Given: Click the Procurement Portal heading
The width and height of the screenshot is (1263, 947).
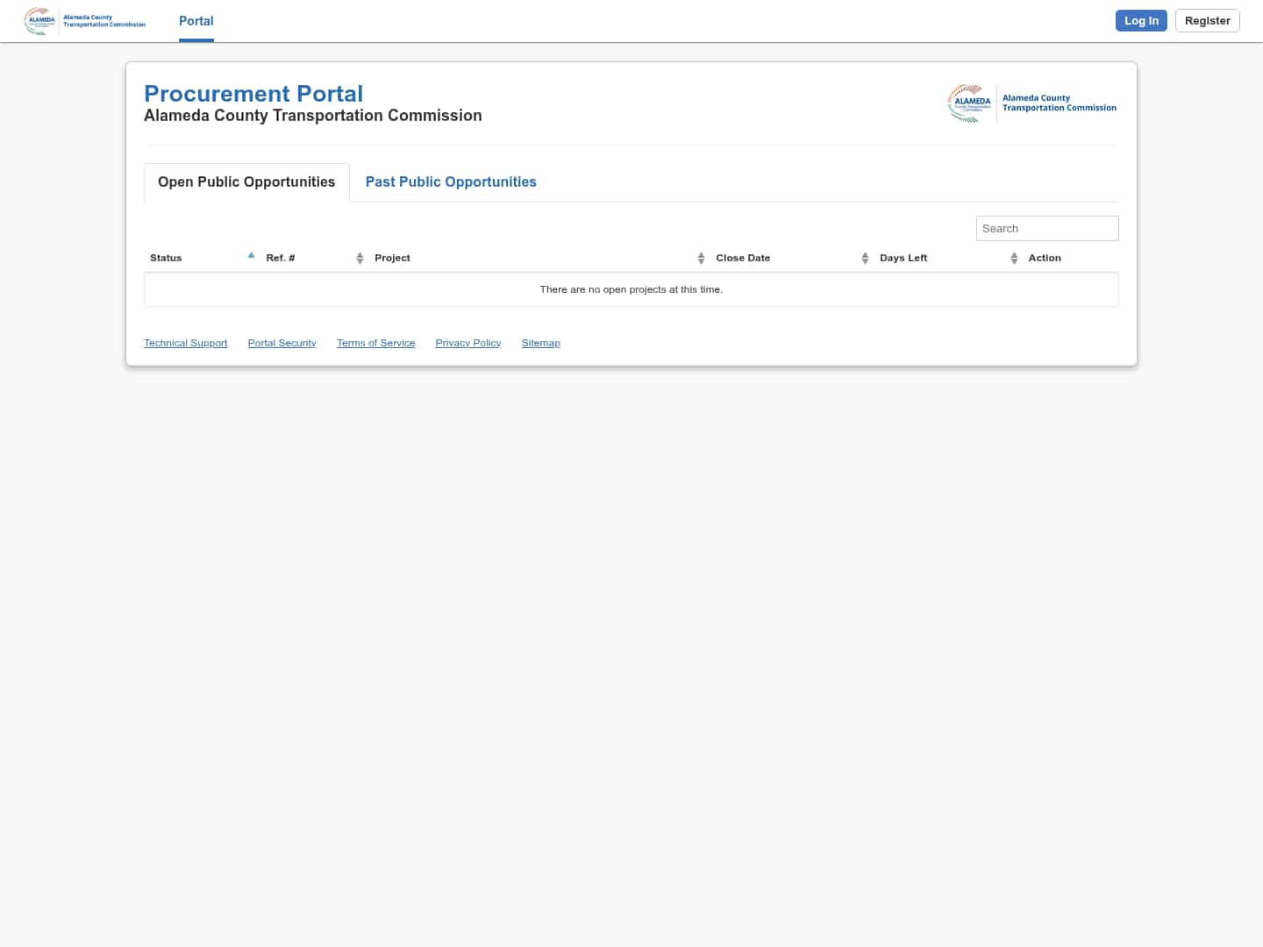Looking at the screenshot, I should click(253, 94).
